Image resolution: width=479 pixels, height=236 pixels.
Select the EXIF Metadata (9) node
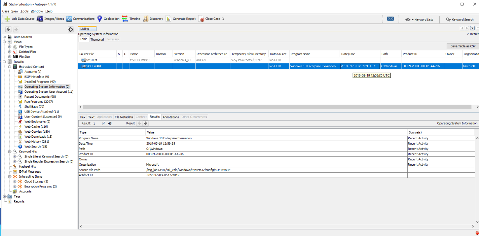coord(37,77)
